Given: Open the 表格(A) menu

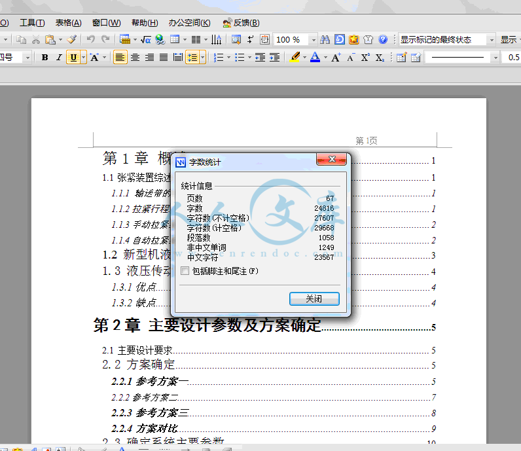Looking at the screenshot, I should point(69,23).
